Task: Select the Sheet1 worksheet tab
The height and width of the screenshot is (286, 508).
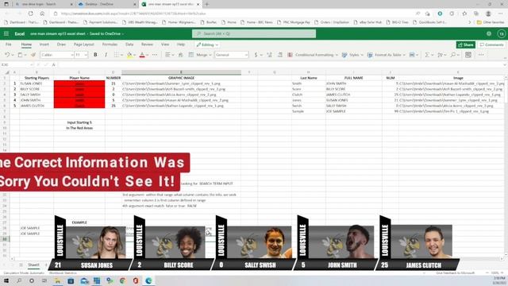Action: tap(33, 265)
